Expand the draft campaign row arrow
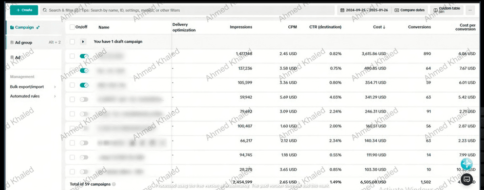 (x=83, y=42)
